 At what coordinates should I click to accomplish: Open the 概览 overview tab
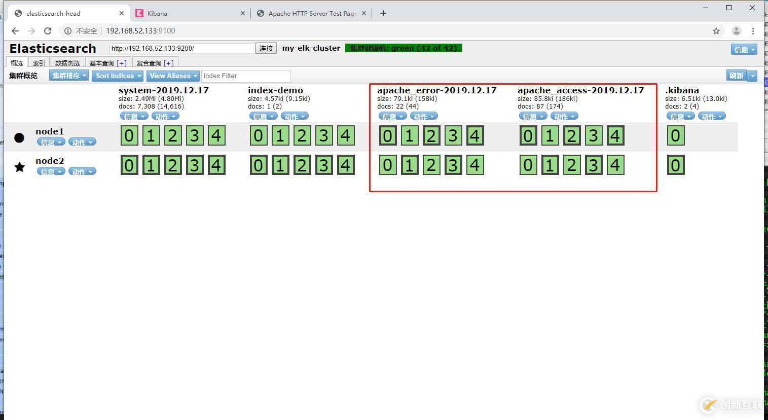coord(17,63)
